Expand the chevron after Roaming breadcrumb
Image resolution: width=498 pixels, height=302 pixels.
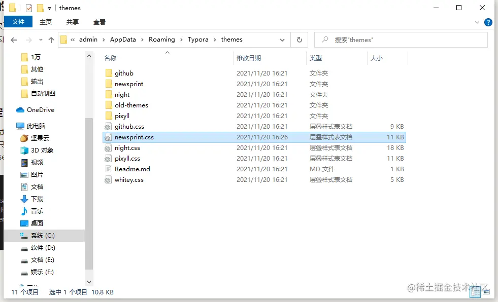pyautogui.click(x=181, y=40)
